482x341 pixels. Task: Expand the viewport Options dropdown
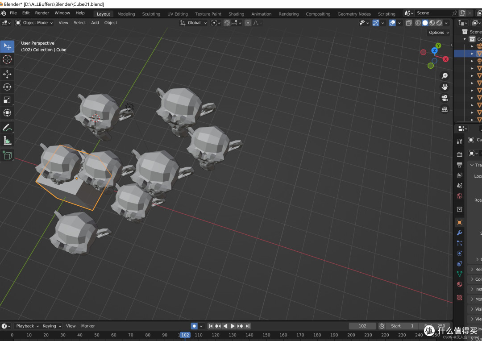pos(439,32)
